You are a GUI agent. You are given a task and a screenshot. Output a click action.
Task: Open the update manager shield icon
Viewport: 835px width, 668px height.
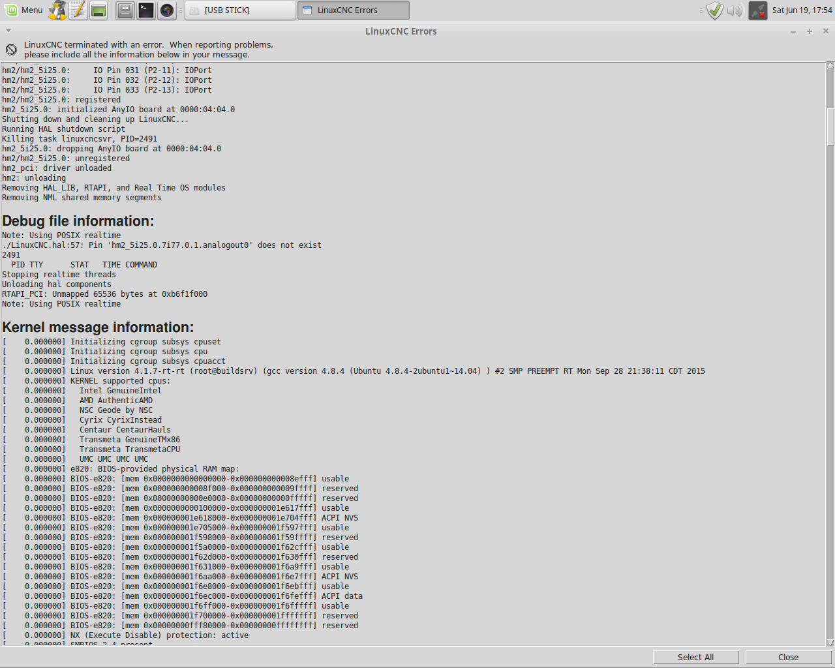pyautogui.click(x=715, y=10)
